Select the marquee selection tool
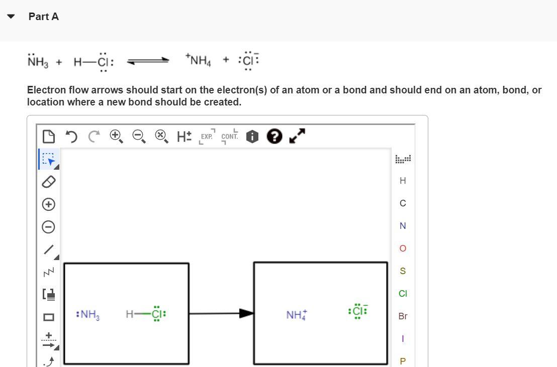 (x=49, y=159)
